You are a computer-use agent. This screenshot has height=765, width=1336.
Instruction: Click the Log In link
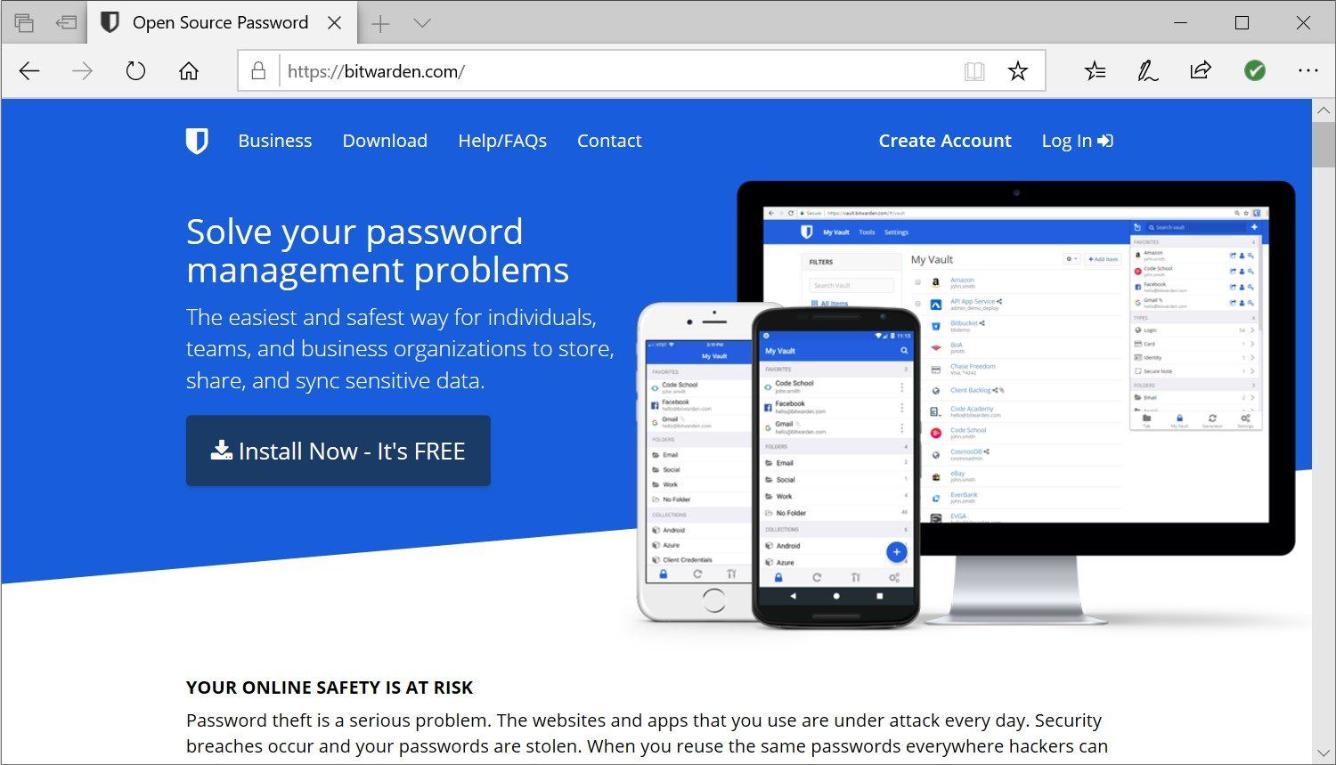coord(1078,141)
